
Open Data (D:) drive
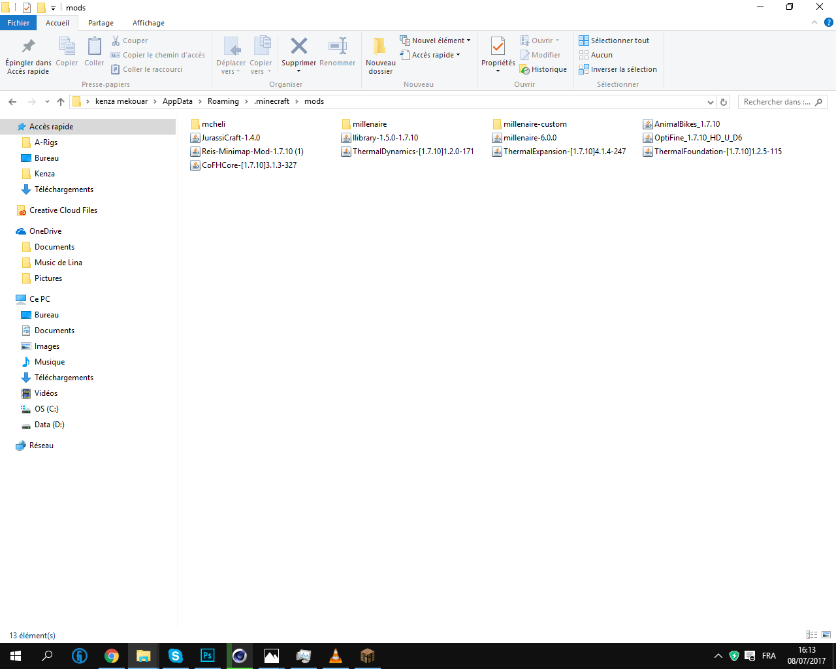(49, 425)
